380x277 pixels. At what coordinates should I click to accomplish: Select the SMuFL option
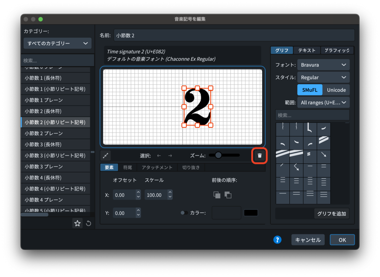tap(309, 90)
